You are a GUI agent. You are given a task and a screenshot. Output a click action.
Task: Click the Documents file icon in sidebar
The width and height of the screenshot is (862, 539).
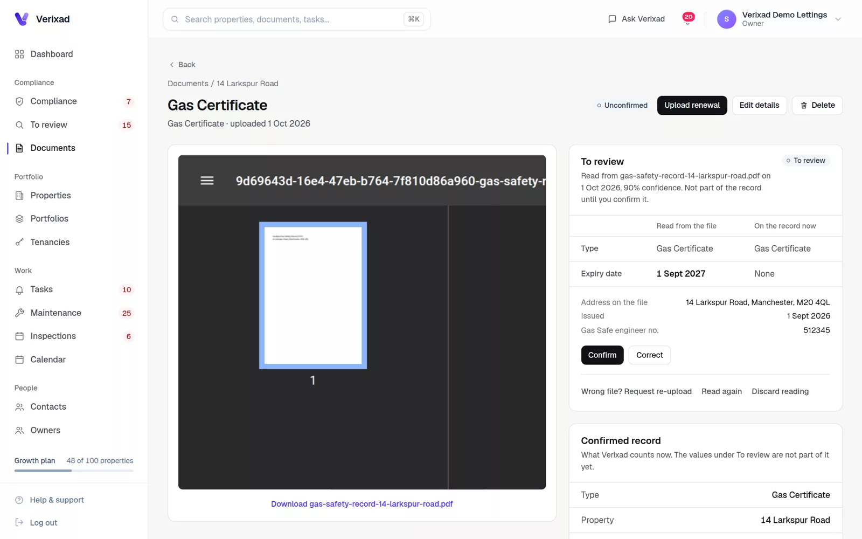[x=19, y=148]
